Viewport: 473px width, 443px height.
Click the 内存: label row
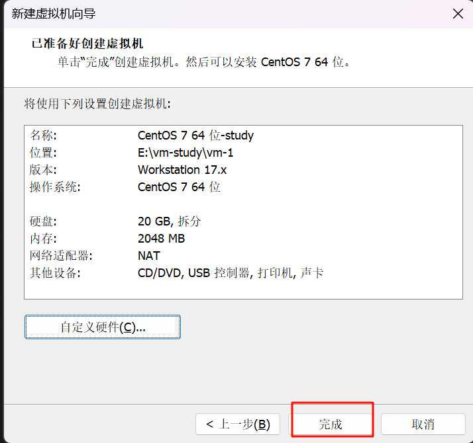pyautogui.click(x=43, y=239)
